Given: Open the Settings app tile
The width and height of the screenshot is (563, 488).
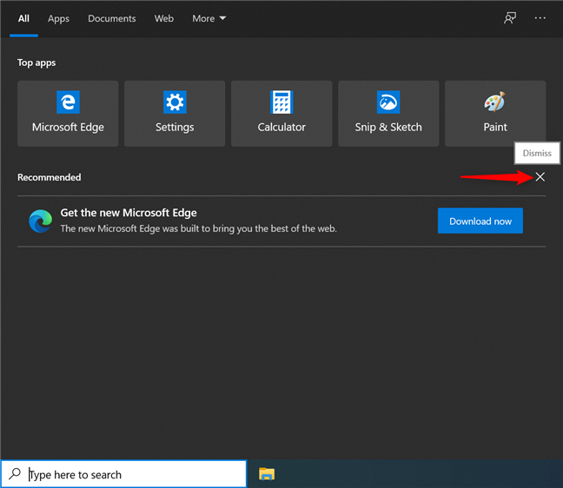Looking at the screenshot, I should 175,114.
